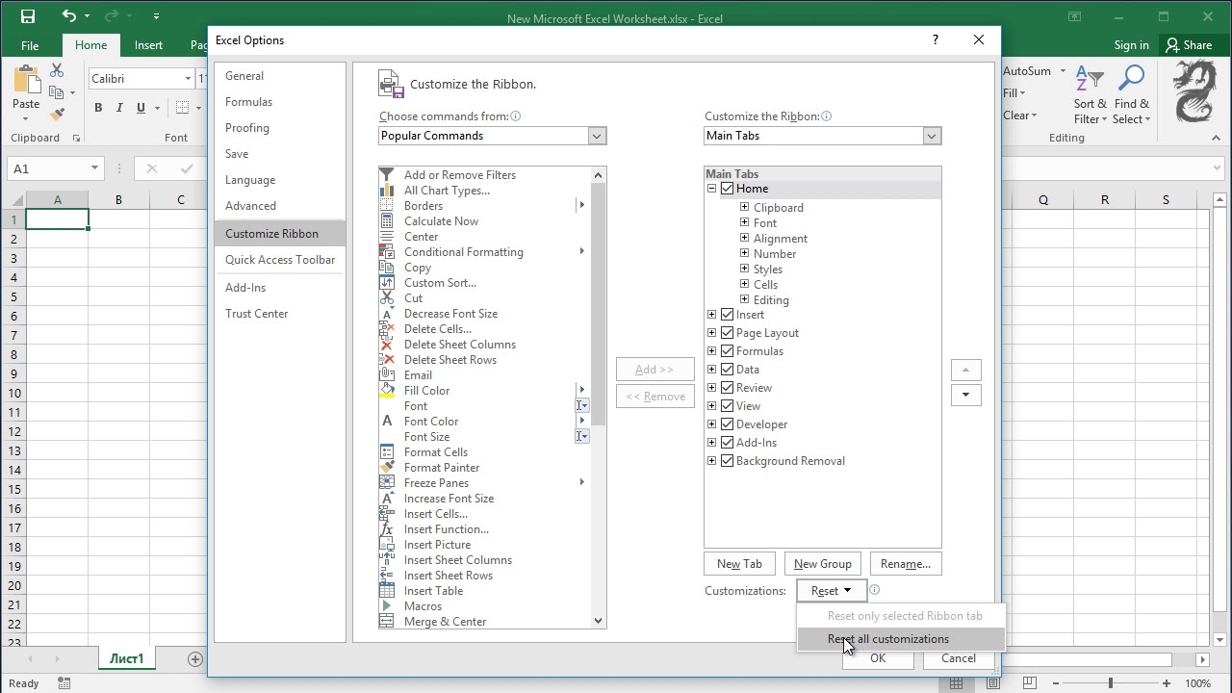Click the Find & Select magnifier icon

tap(1132, 80)
